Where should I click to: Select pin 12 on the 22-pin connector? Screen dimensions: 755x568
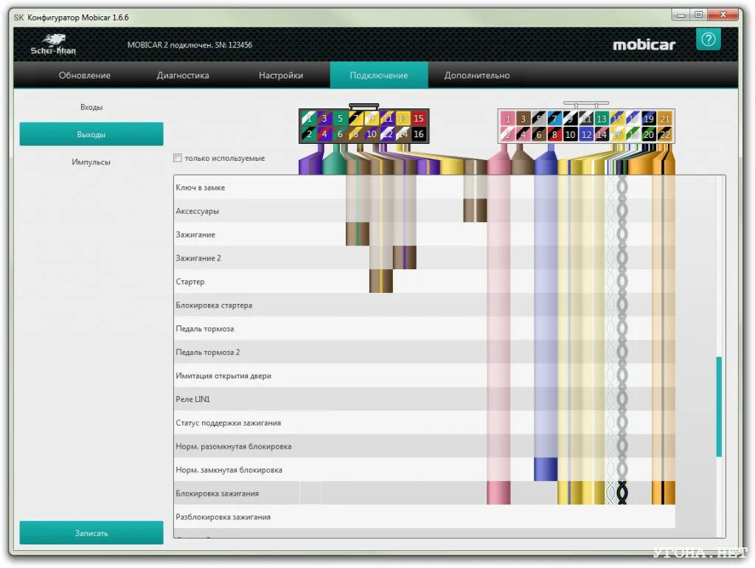tap(586, 134)
